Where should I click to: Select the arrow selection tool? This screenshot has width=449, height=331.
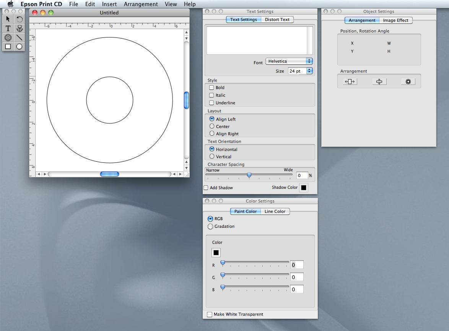(x=8, y=19)
